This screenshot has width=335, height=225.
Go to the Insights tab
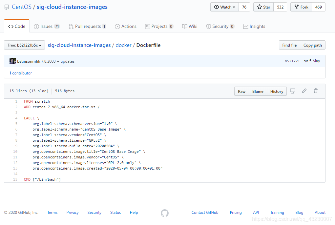coord(254,26)
